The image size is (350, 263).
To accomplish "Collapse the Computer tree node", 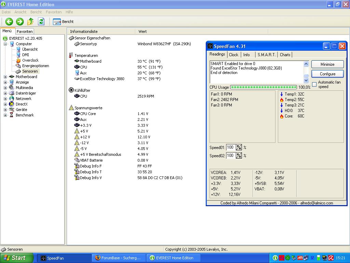I will click(x=5, y=44).
